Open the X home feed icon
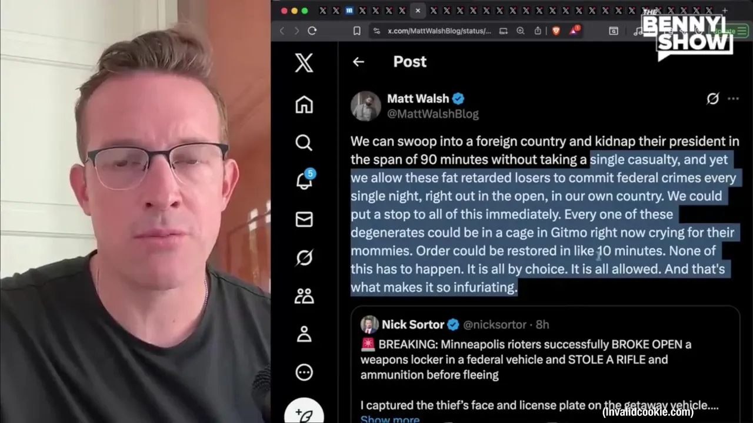 tap(304, 105)
